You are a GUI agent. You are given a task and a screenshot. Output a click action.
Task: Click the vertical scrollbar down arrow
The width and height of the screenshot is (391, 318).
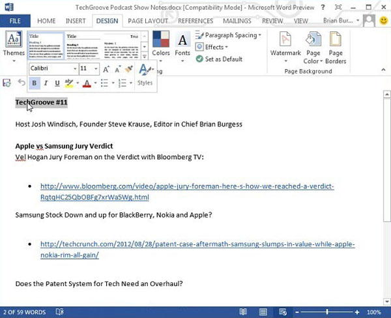pos(386,301)
